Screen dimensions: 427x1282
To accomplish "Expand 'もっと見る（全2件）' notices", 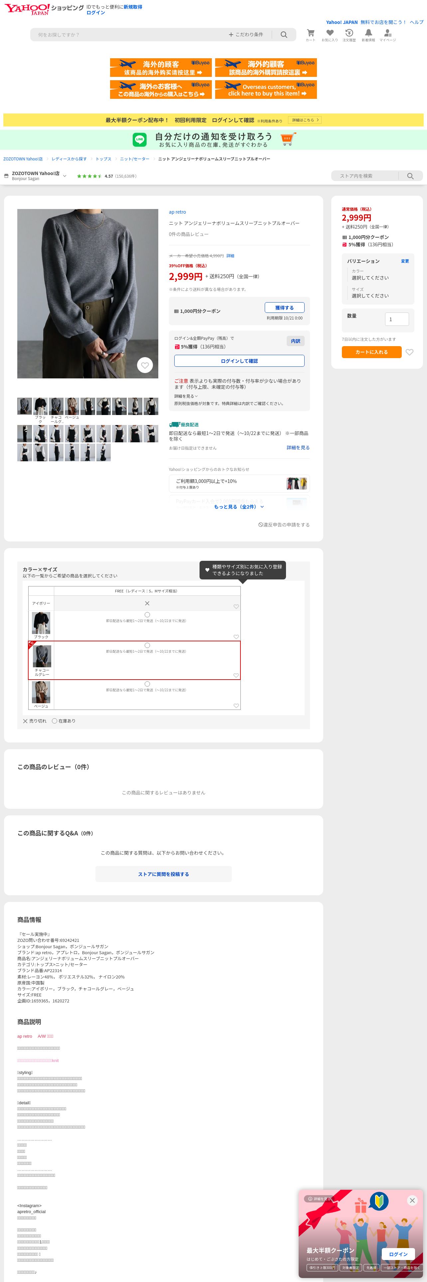I will 239,507.
